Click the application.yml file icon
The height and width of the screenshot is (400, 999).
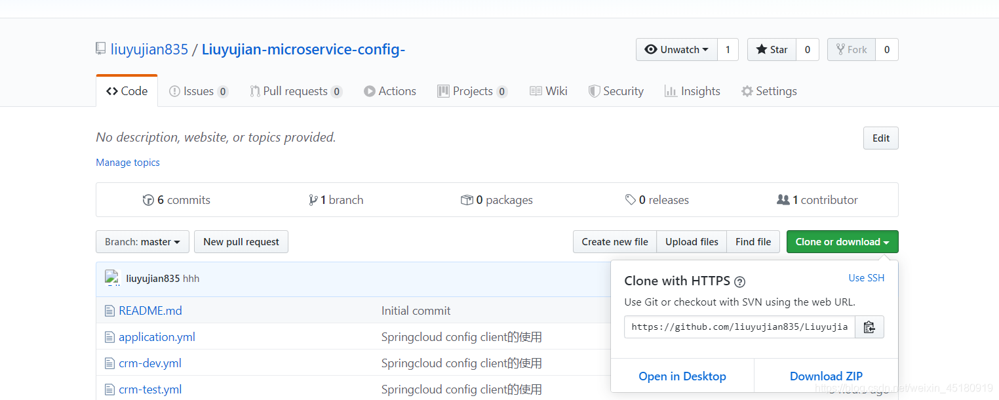coord(109,337)
